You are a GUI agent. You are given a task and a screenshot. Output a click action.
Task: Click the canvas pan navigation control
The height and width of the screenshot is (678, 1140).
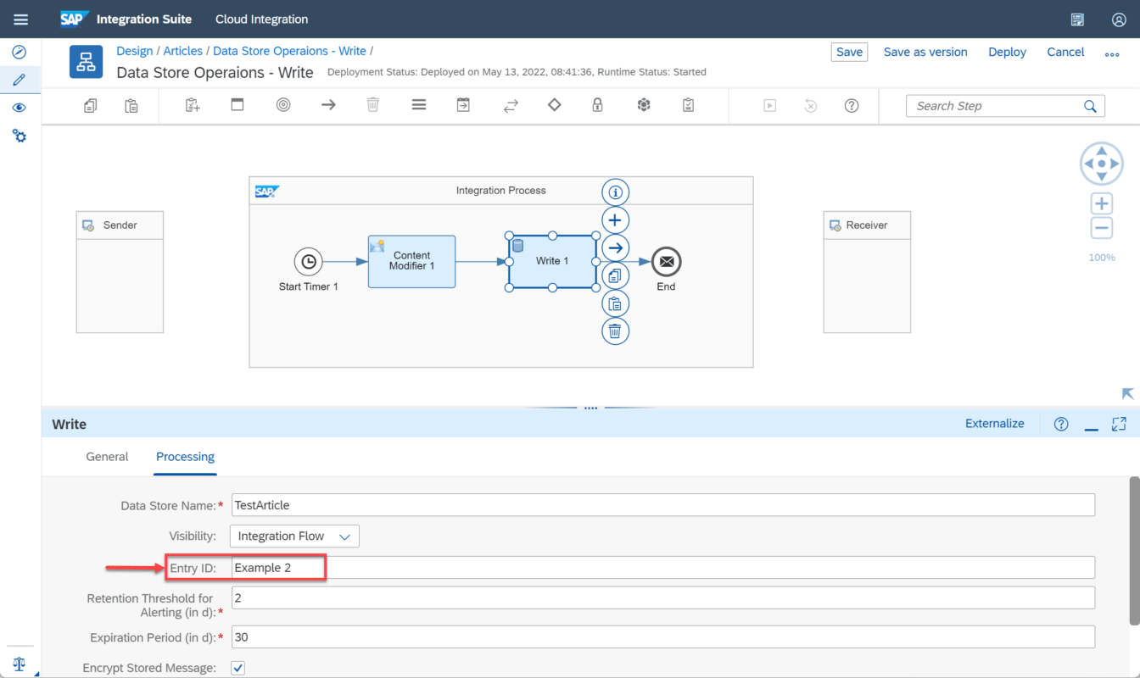point(1101,164)
